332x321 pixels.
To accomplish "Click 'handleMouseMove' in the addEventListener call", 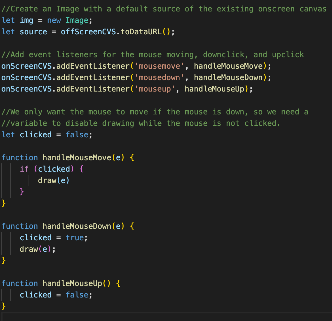I will pyautogui.click(x=229, y=66).
